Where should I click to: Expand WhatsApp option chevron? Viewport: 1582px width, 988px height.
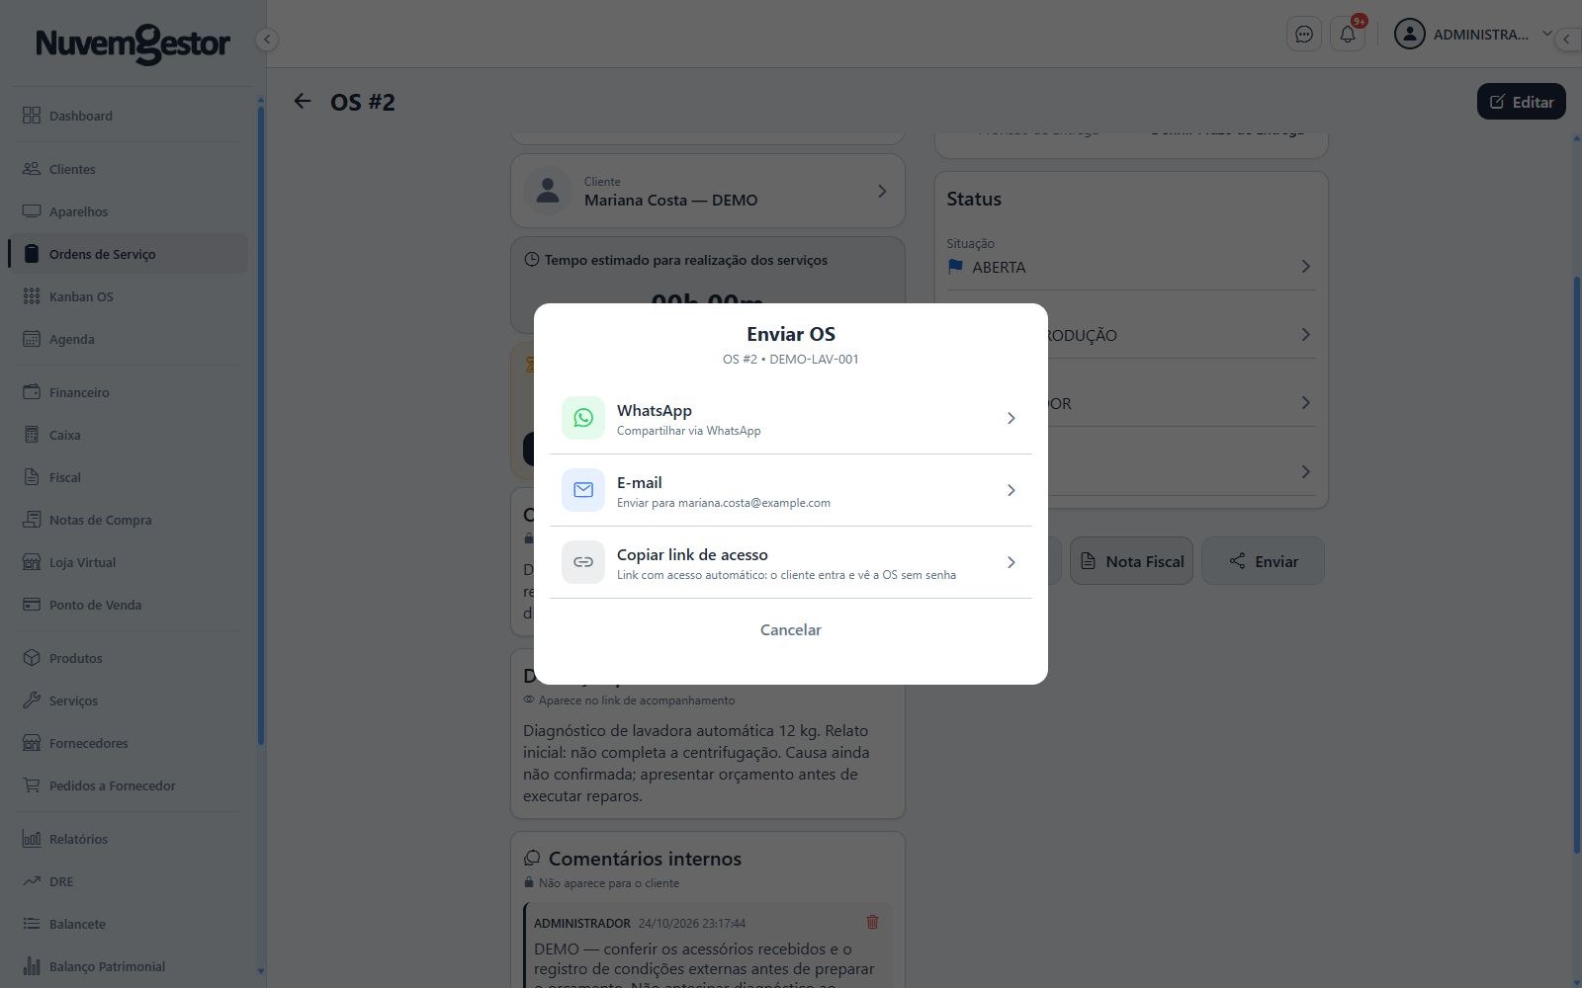1011,419
